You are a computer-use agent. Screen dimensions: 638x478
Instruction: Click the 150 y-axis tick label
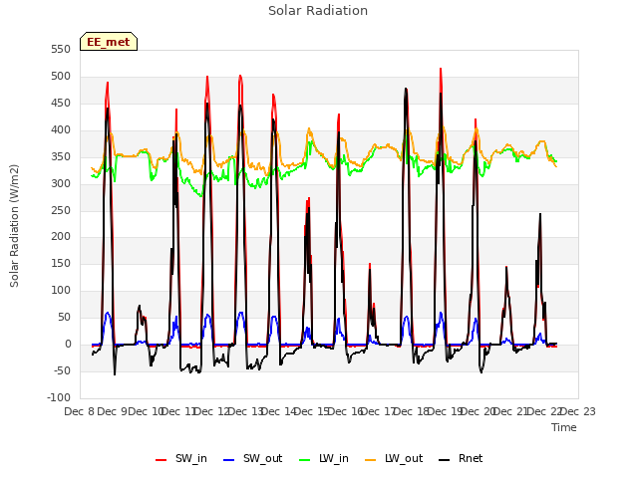click(x=61, y=264)
